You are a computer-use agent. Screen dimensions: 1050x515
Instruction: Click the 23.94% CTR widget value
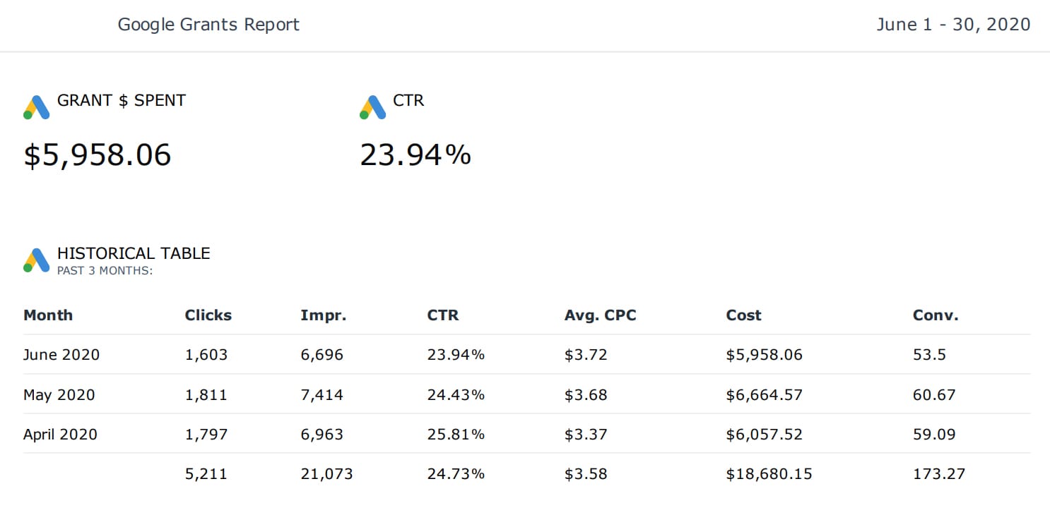tap(415, 155)
